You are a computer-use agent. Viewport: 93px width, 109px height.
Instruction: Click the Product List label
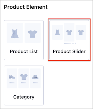[24, 51]
